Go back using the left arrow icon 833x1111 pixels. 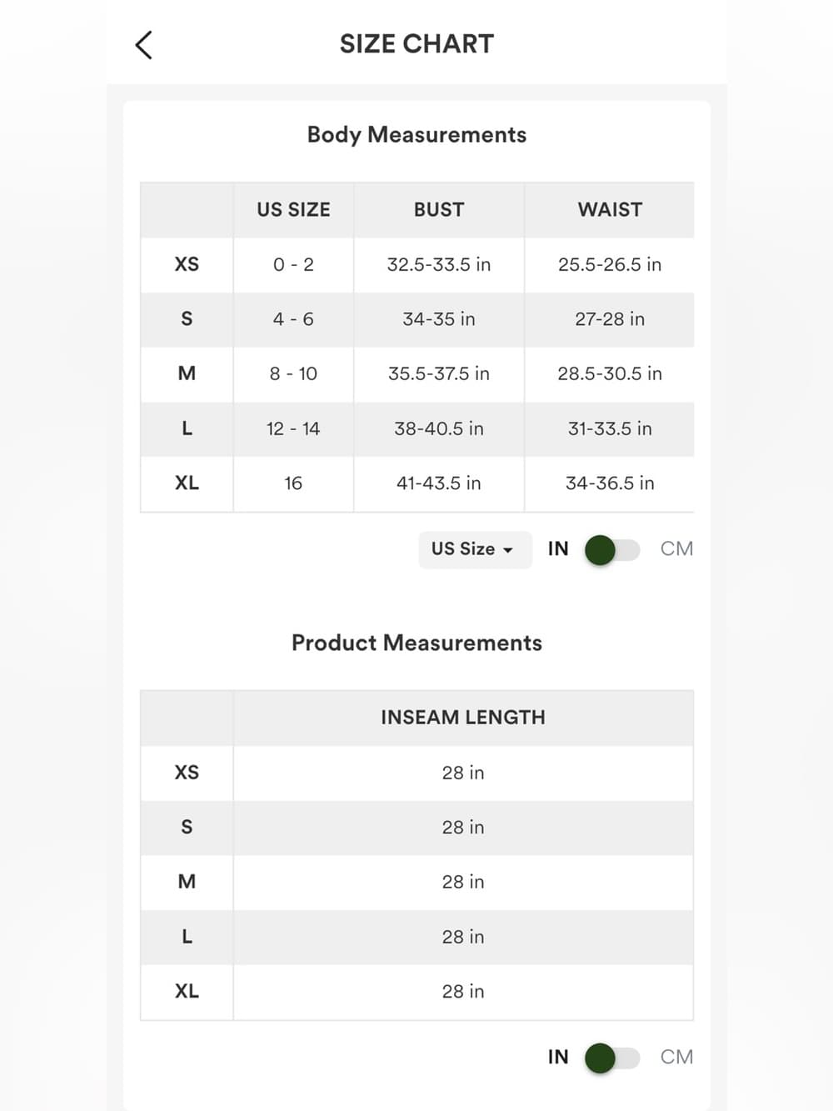point(143,45)
